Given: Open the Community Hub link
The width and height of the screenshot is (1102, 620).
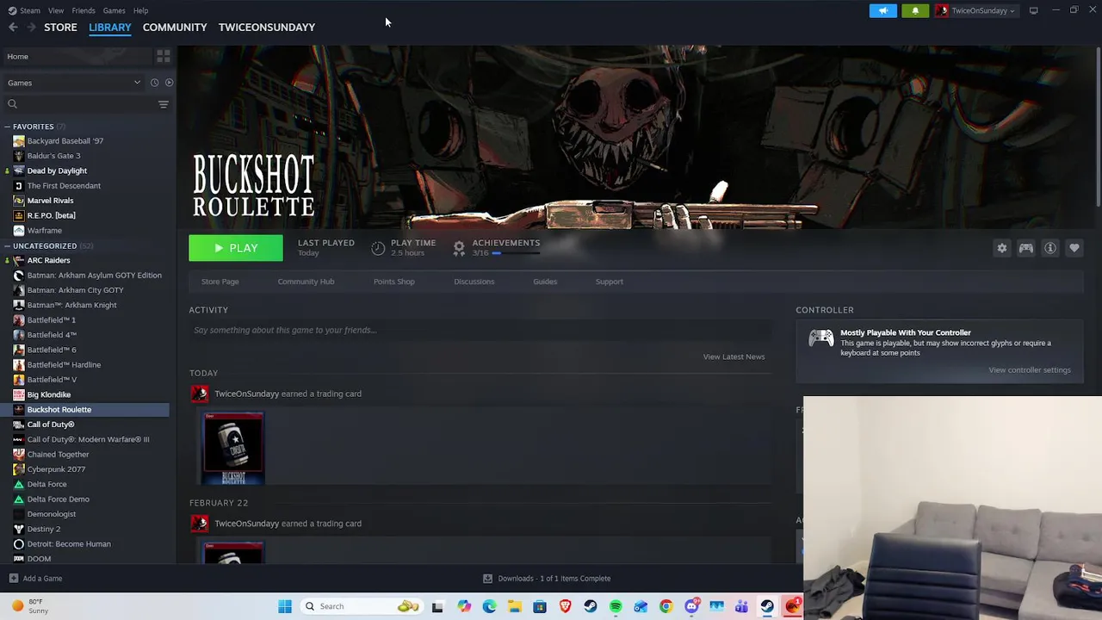Looking at the screenshot, I should pyautogui.click(x=306, y=282).
